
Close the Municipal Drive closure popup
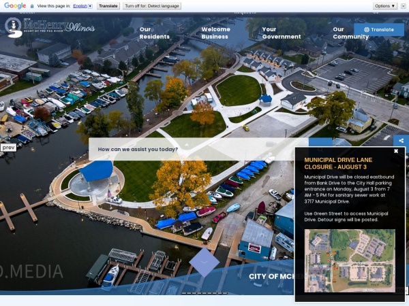(x=396, y=151)
